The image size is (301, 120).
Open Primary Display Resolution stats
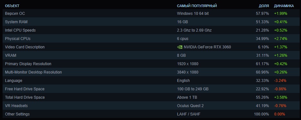coord(150,64)
